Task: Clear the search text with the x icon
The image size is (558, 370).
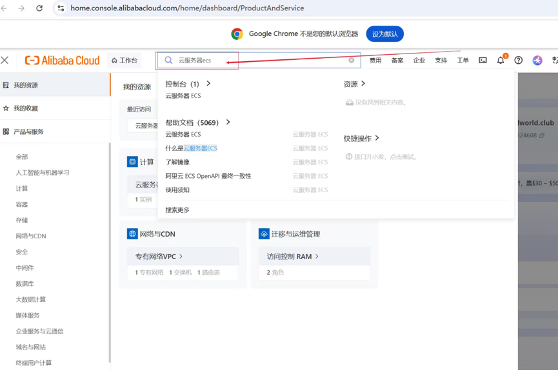Action: pos(351,60)
